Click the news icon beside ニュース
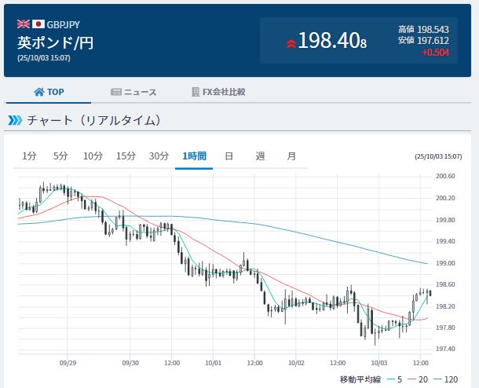This screenshot has width=479, height=388. tap(116, 92)
